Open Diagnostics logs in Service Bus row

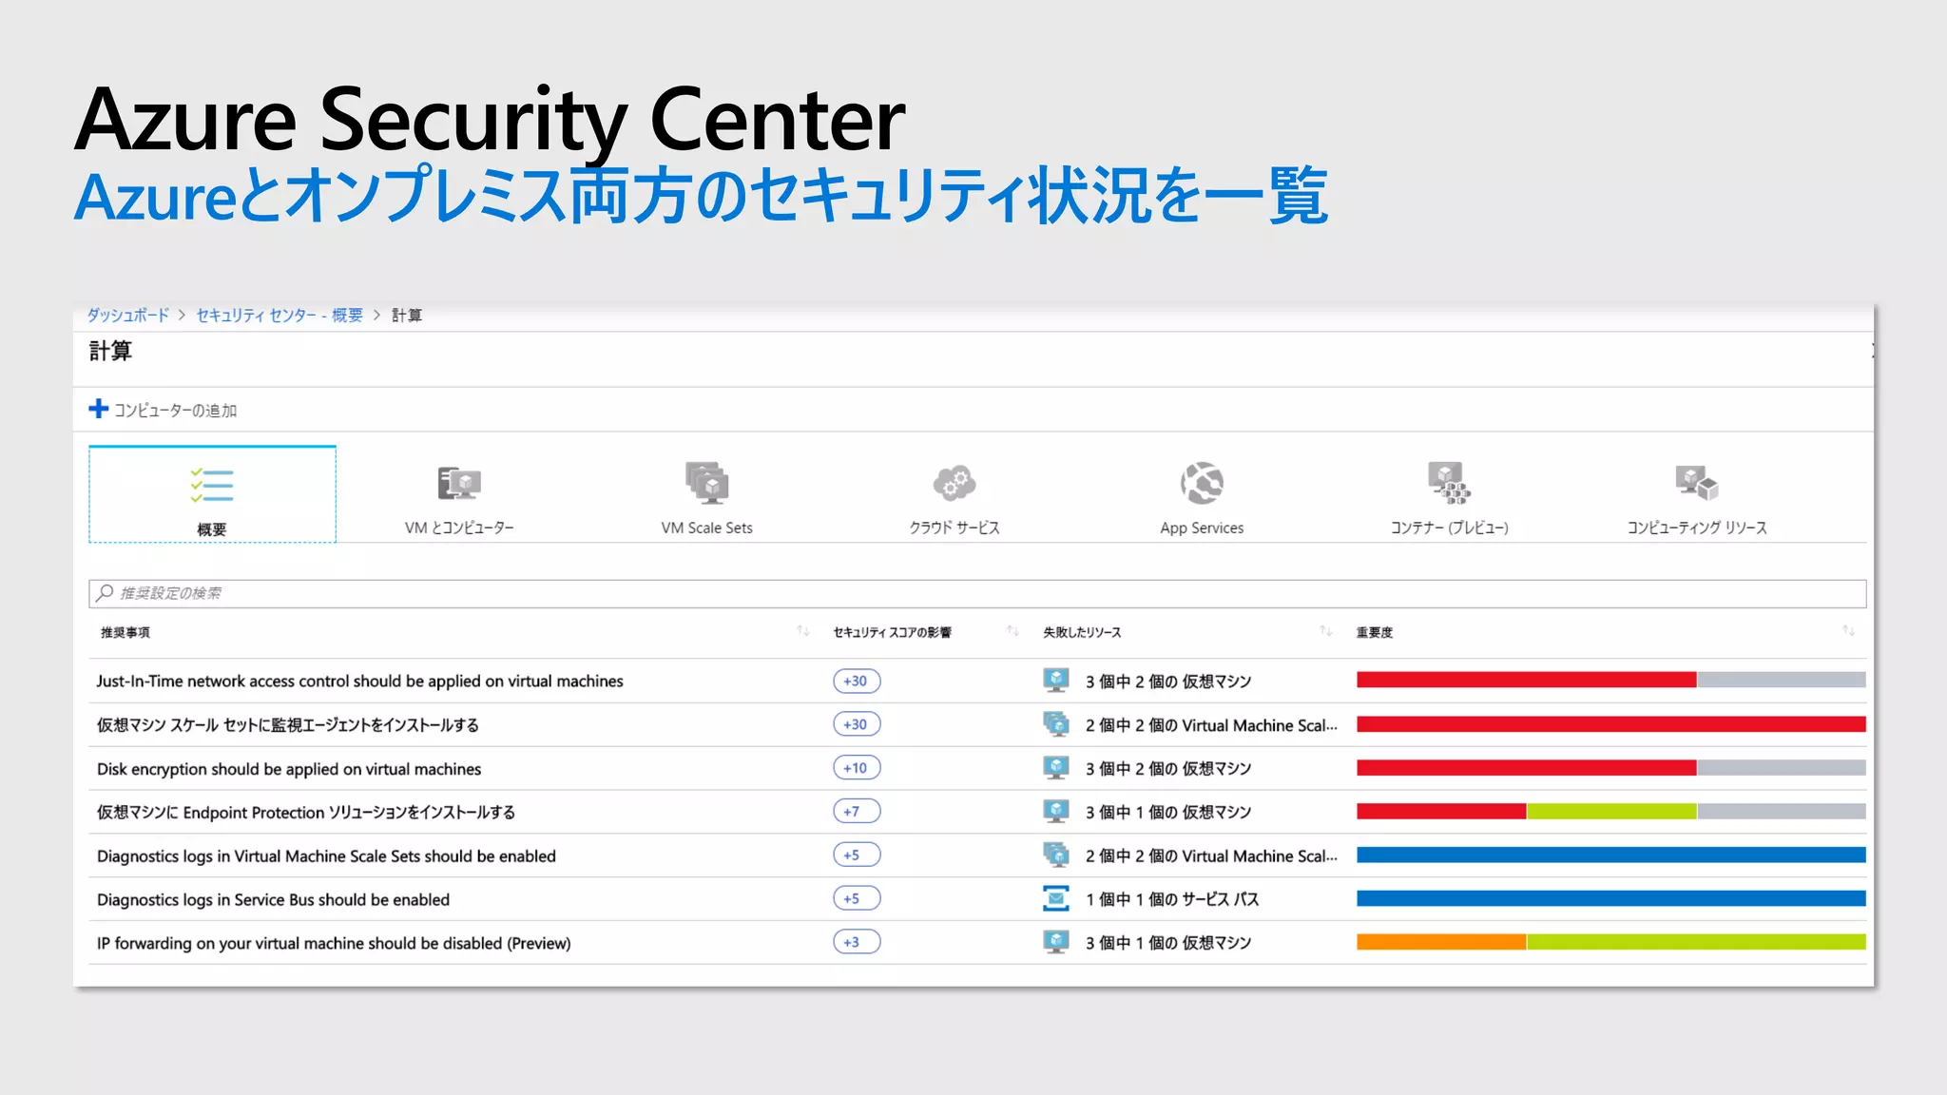[x=273, y=899]
